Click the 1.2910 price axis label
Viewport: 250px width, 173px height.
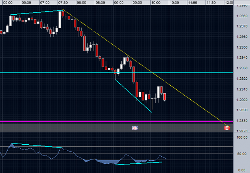coord(242,89)
